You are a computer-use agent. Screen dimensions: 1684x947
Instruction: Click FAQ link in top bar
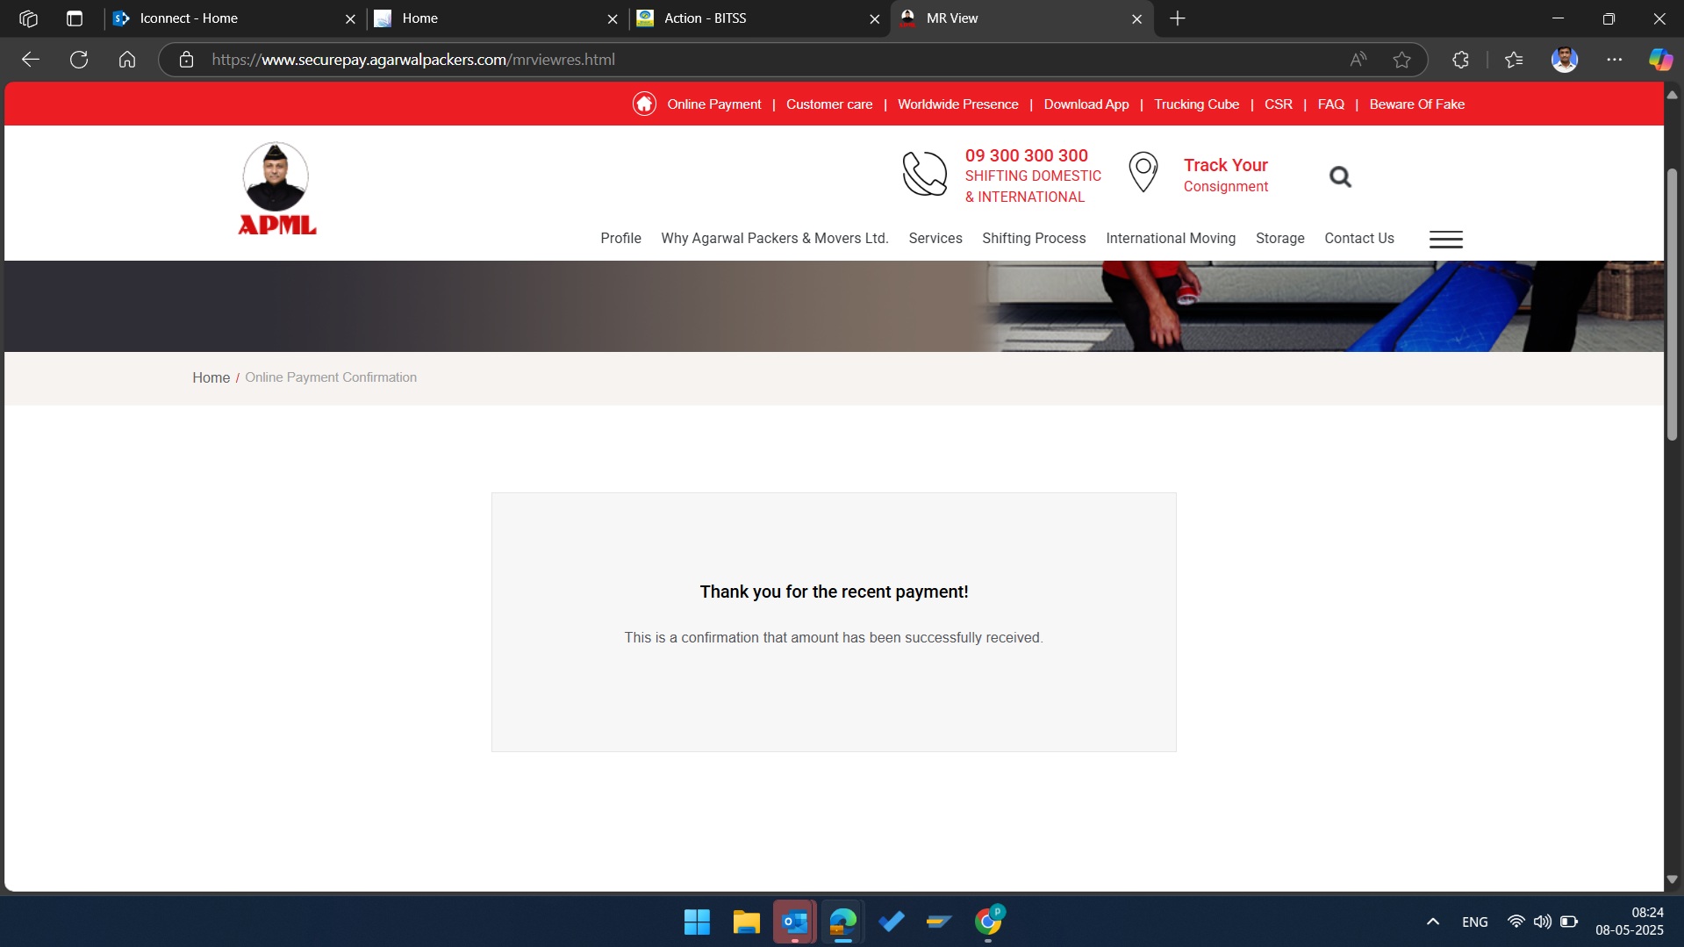[x=1330, y=104]
